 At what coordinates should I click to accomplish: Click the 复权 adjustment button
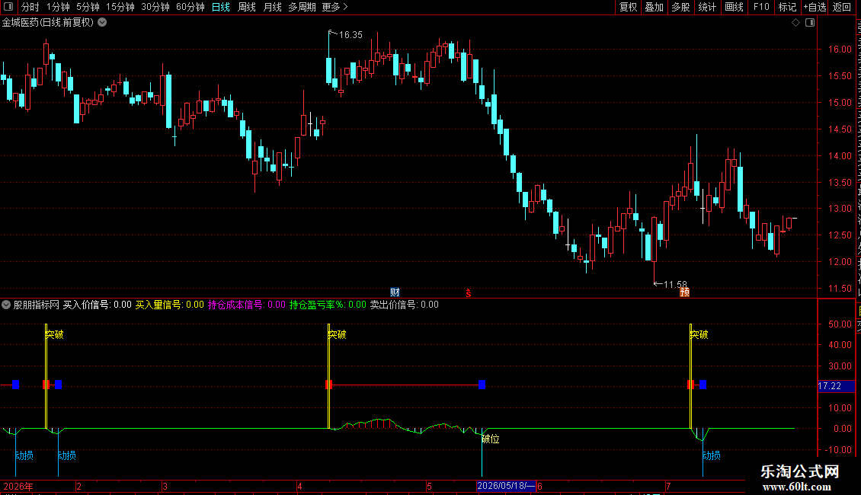(628, 7)
